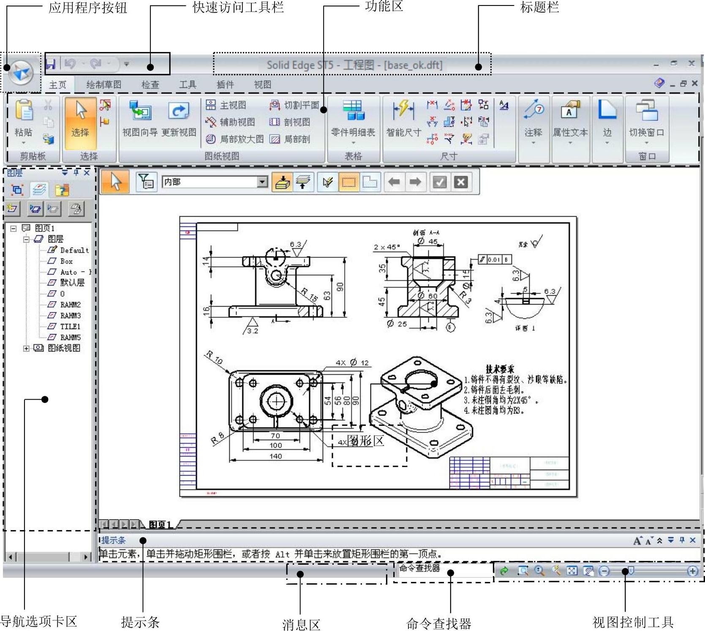Image resolution: width=705 pixels, height=631 pixels.
Task: Select the TILE1 layer
Action: 64,326
